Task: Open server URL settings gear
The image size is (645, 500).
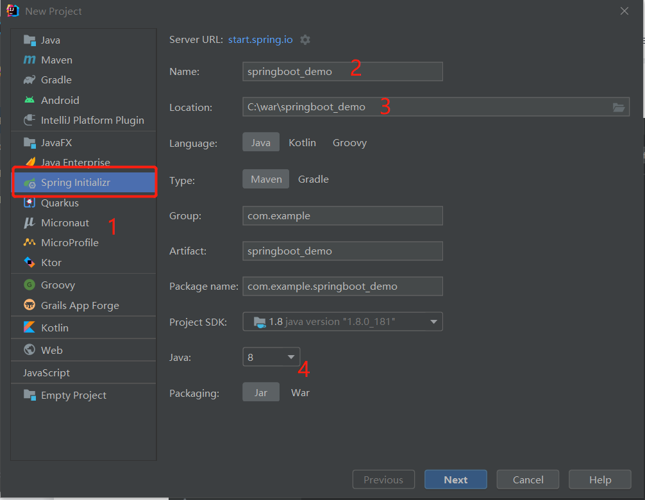Action: [305, 40]
